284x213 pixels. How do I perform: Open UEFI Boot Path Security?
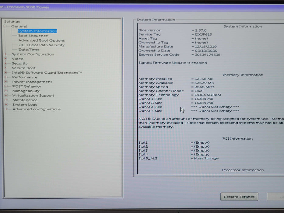(x=41, y=45)
